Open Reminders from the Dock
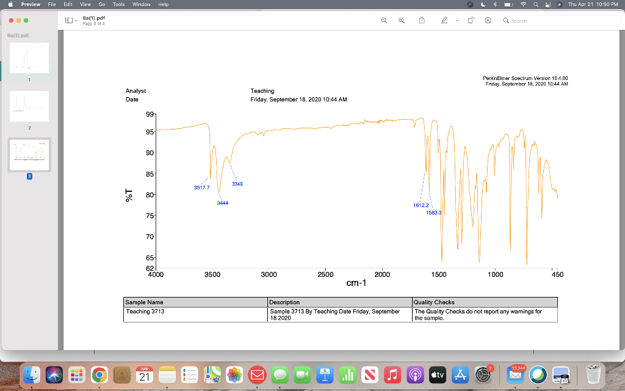This screenshot has height=391, width=625. tap(190, 375)
